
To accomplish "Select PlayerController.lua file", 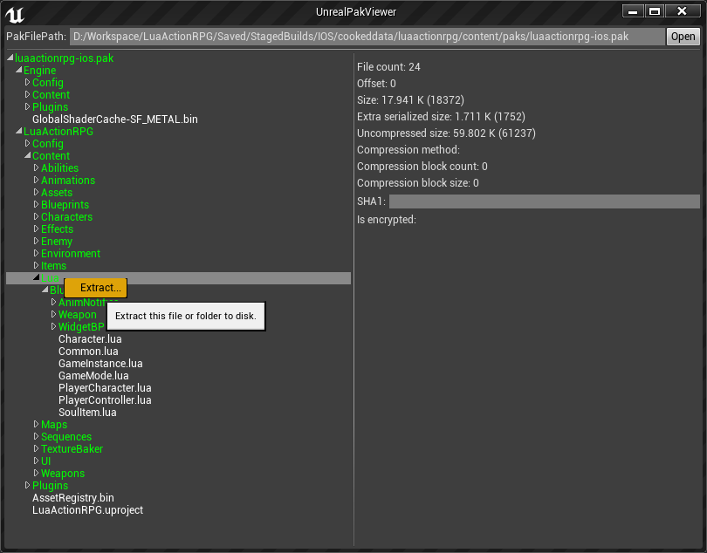I will point(105,399).
